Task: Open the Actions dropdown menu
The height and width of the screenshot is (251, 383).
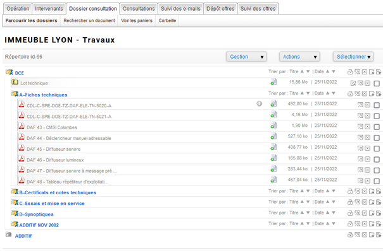Action: pyautogui.click(x=299, y=57)
